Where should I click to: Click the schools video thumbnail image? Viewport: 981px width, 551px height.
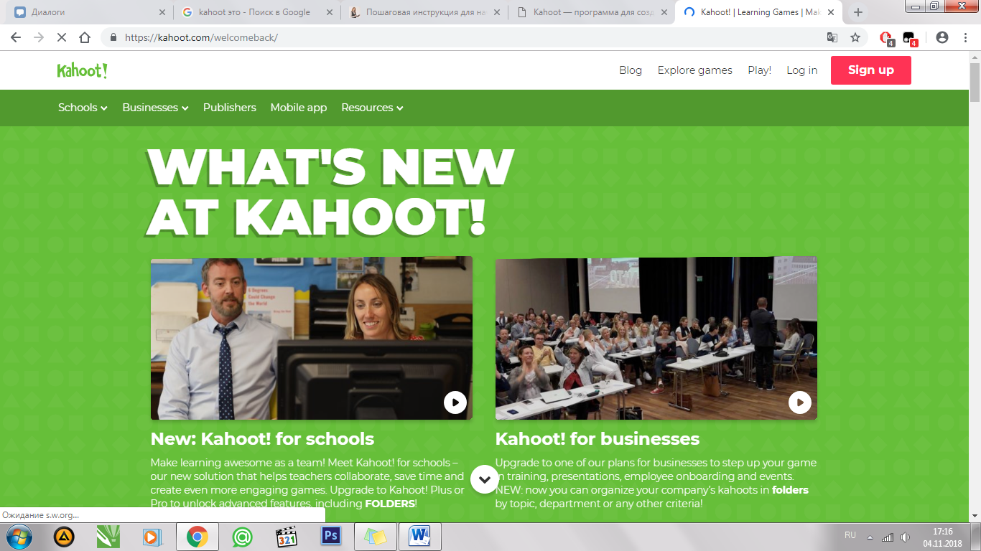click(312, 338)
